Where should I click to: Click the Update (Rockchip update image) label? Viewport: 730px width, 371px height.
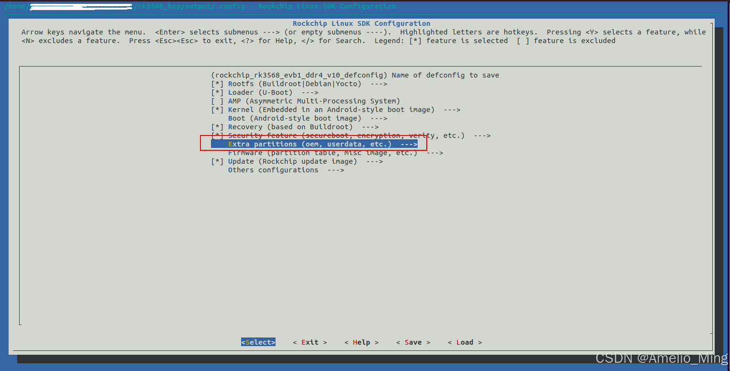tap(293, 161)
